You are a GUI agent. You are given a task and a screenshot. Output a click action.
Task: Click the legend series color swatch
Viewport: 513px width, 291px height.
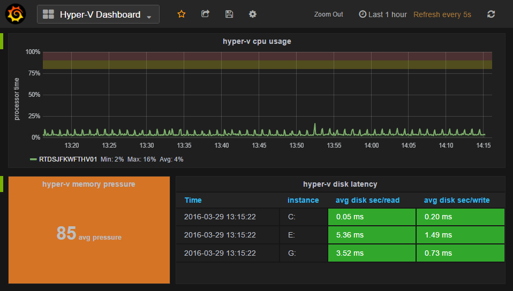pyautogui.click(x=33, y=159)
